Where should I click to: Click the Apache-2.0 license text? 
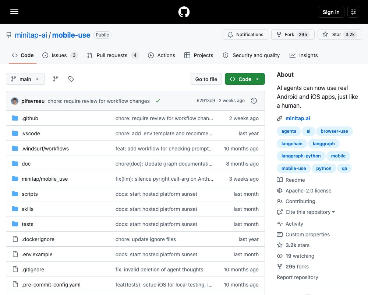pyautogui.click(x=308, y=191)
